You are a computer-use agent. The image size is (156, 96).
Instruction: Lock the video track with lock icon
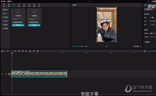2,74
